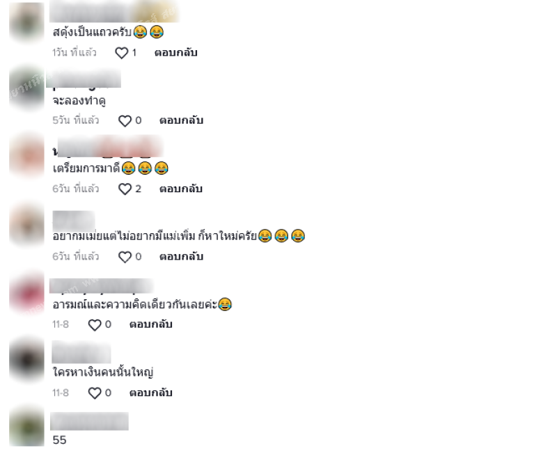Like the "อารมณ์และความคิดเดียวกันเลยค่ะ" comment

95,325
